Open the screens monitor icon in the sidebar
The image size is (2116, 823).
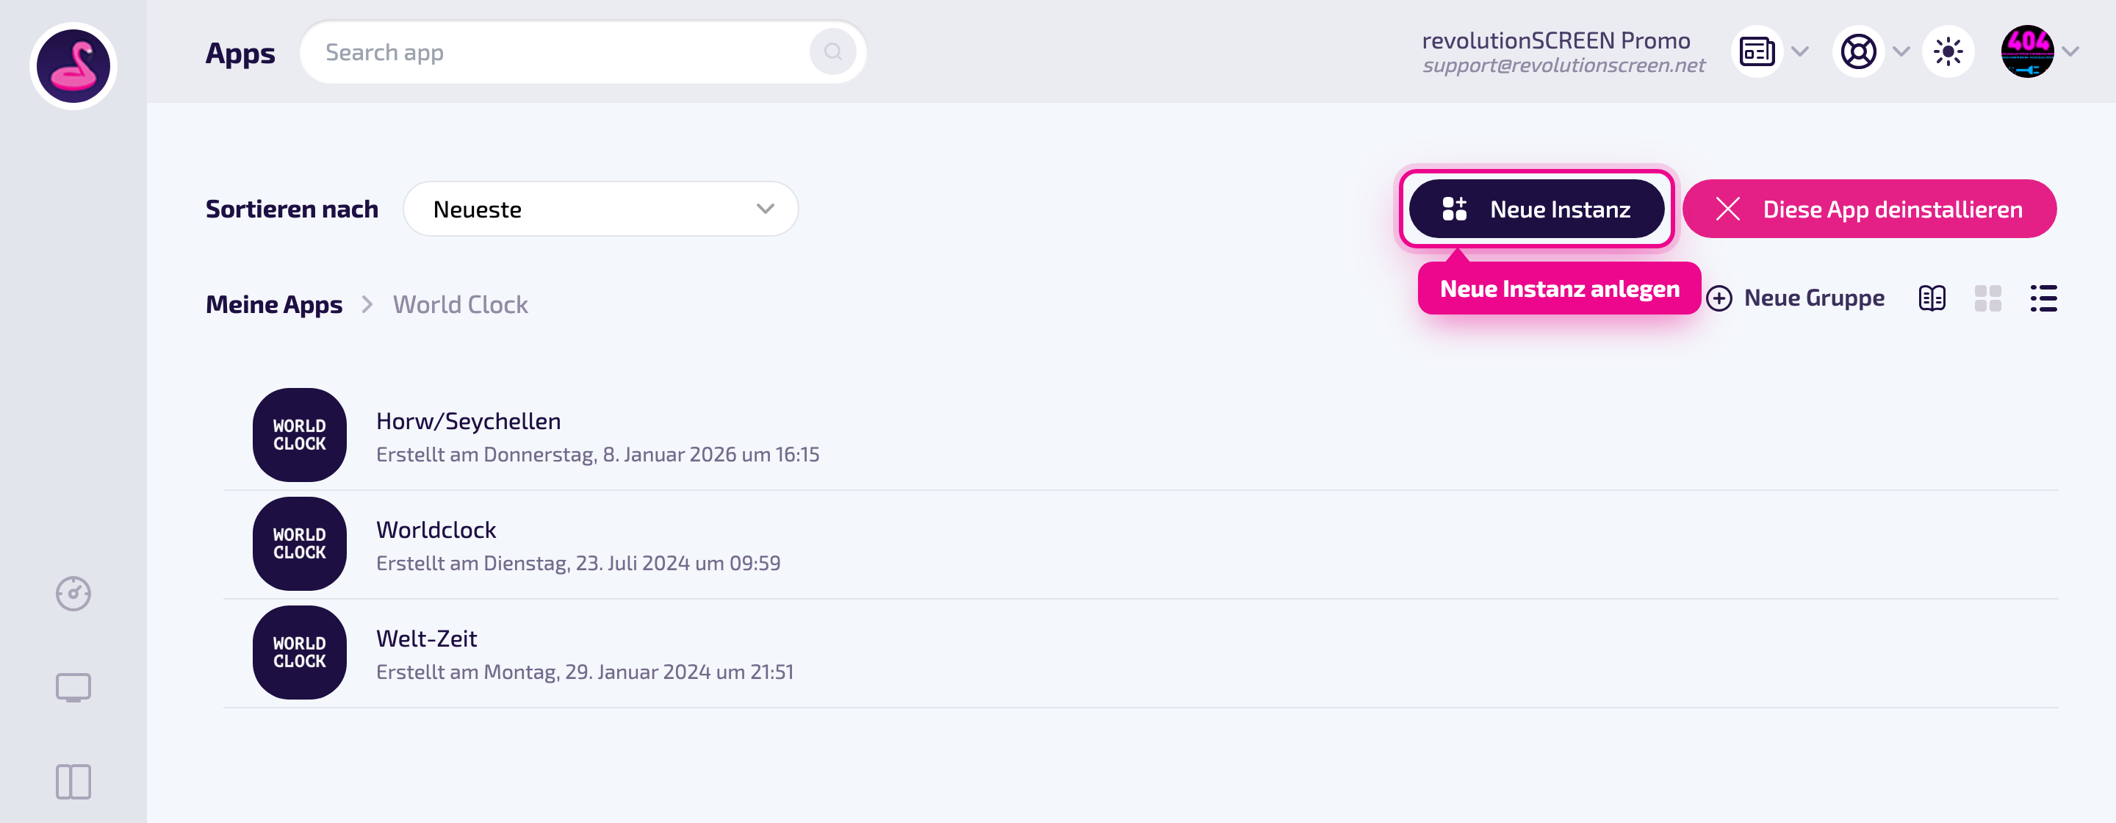coord(73,688)
